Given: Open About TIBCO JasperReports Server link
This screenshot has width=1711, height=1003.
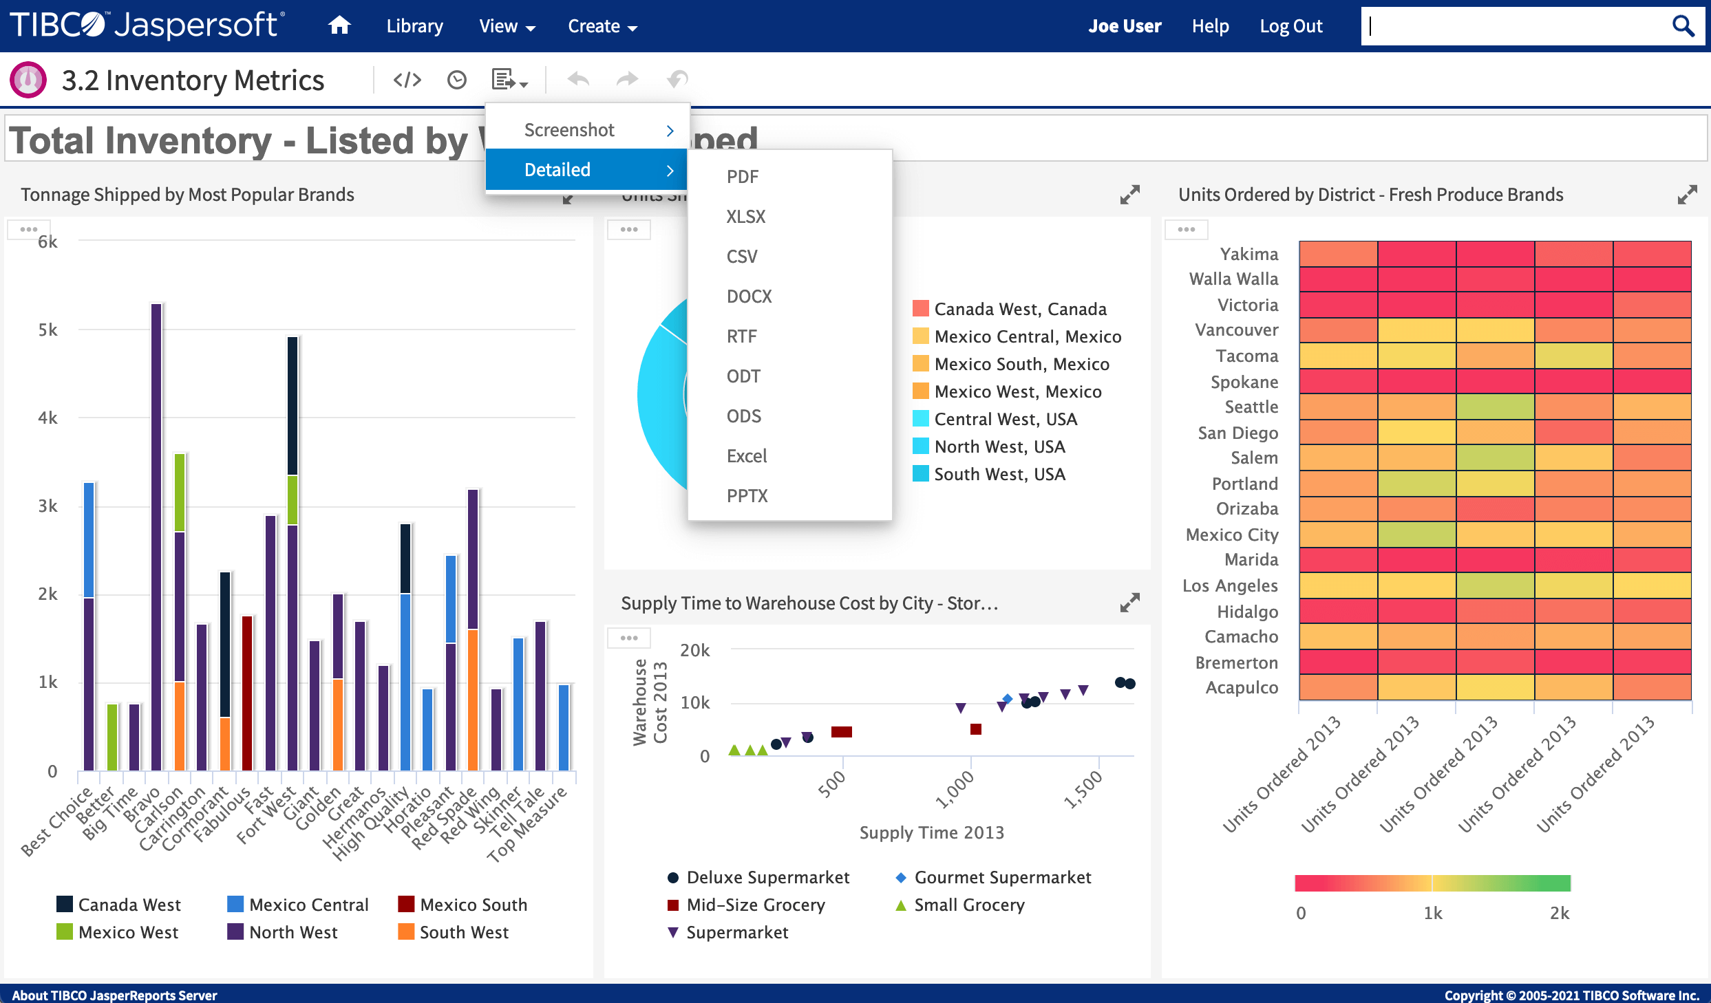Looking at the screenshot, I should click(114, 995).
